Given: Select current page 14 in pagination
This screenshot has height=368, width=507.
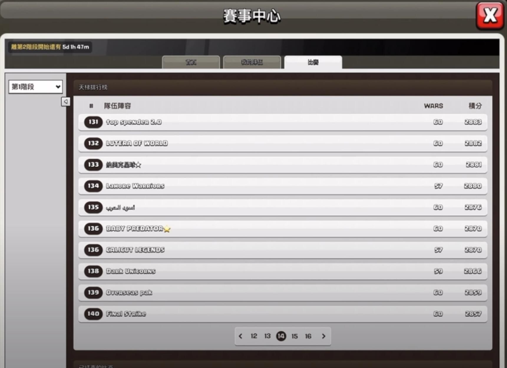Looking at the screenshot, I should [281, 336].
